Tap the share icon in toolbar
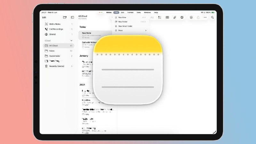This screenshot has width=256, height=144. (198, 17)
